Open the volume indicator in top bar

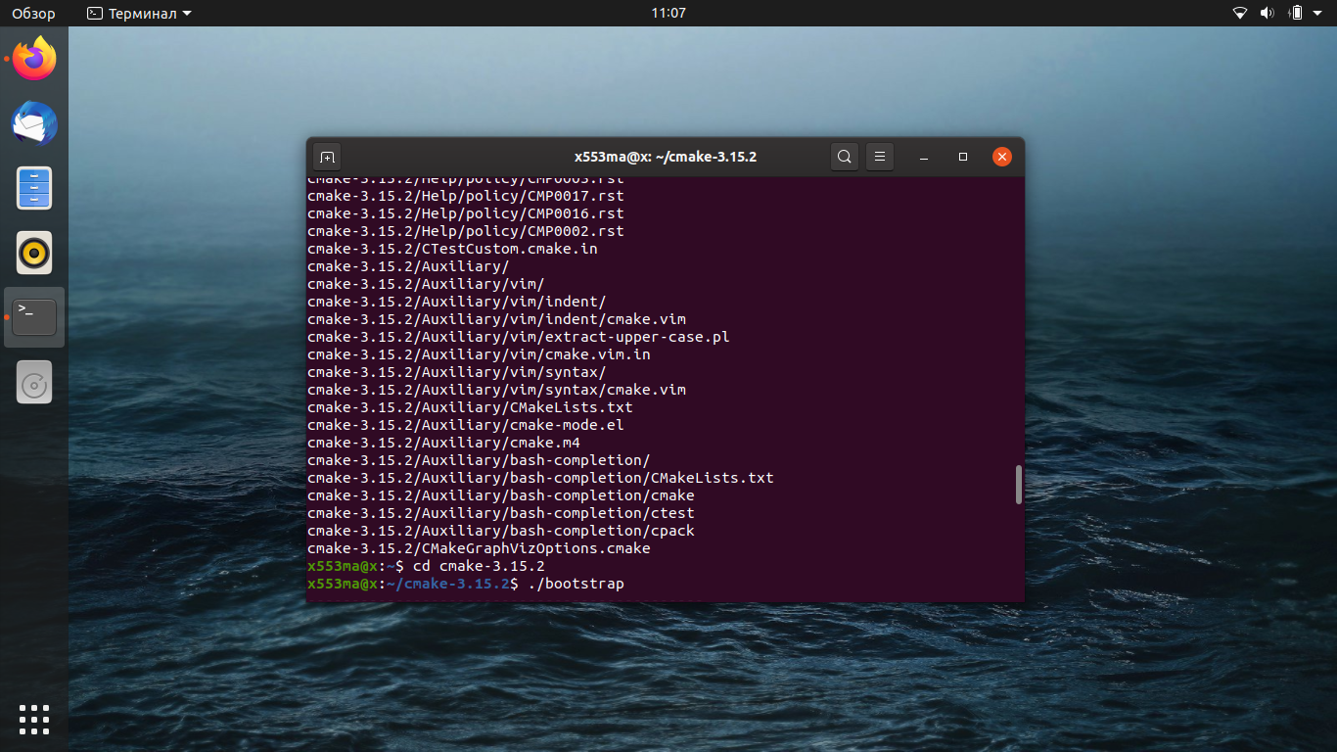[x=1268, y=14]
